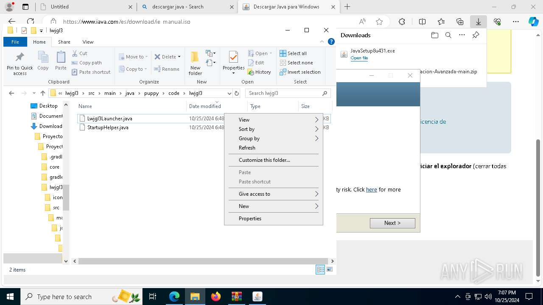The height and width of the screenshot is (305, 543).
Task: Click the Explorer back arrow
Action: 11,93
